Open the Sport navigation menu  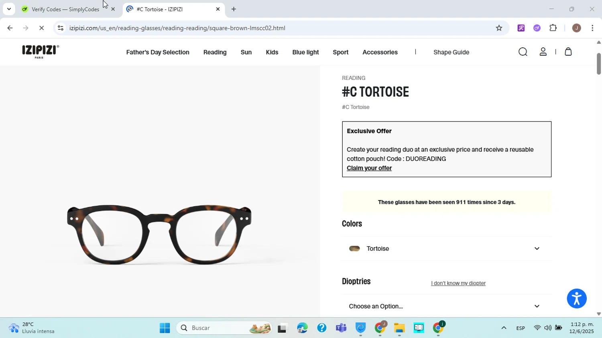click(340, 52)
